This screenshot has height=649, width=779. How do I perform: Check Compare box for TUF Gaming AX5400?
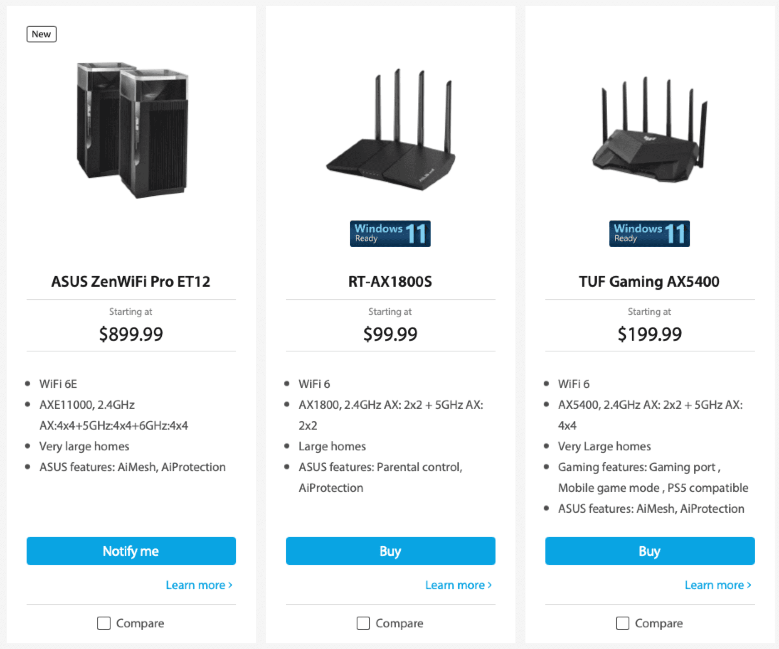tap(623, 623)
